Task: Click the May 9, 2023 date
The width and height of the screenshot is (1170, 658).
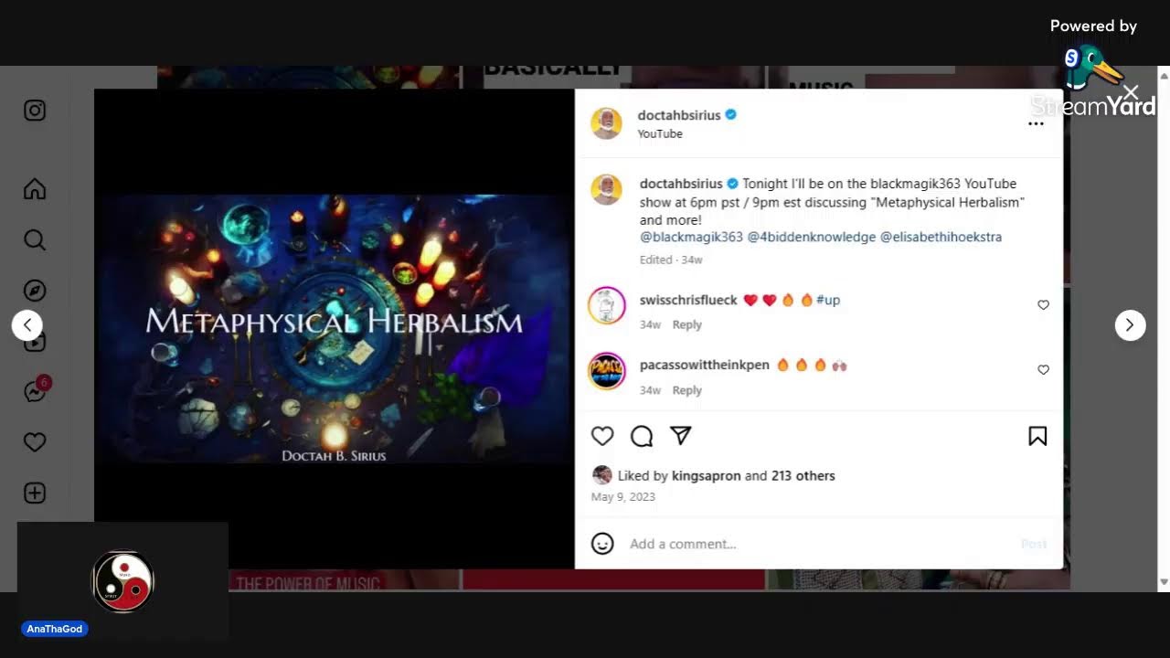Action: [623, 497]
